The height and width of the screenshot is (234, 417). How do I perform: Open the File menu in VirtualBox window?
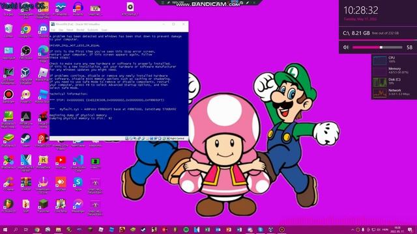pyautogui.click(x=53, y=30)
